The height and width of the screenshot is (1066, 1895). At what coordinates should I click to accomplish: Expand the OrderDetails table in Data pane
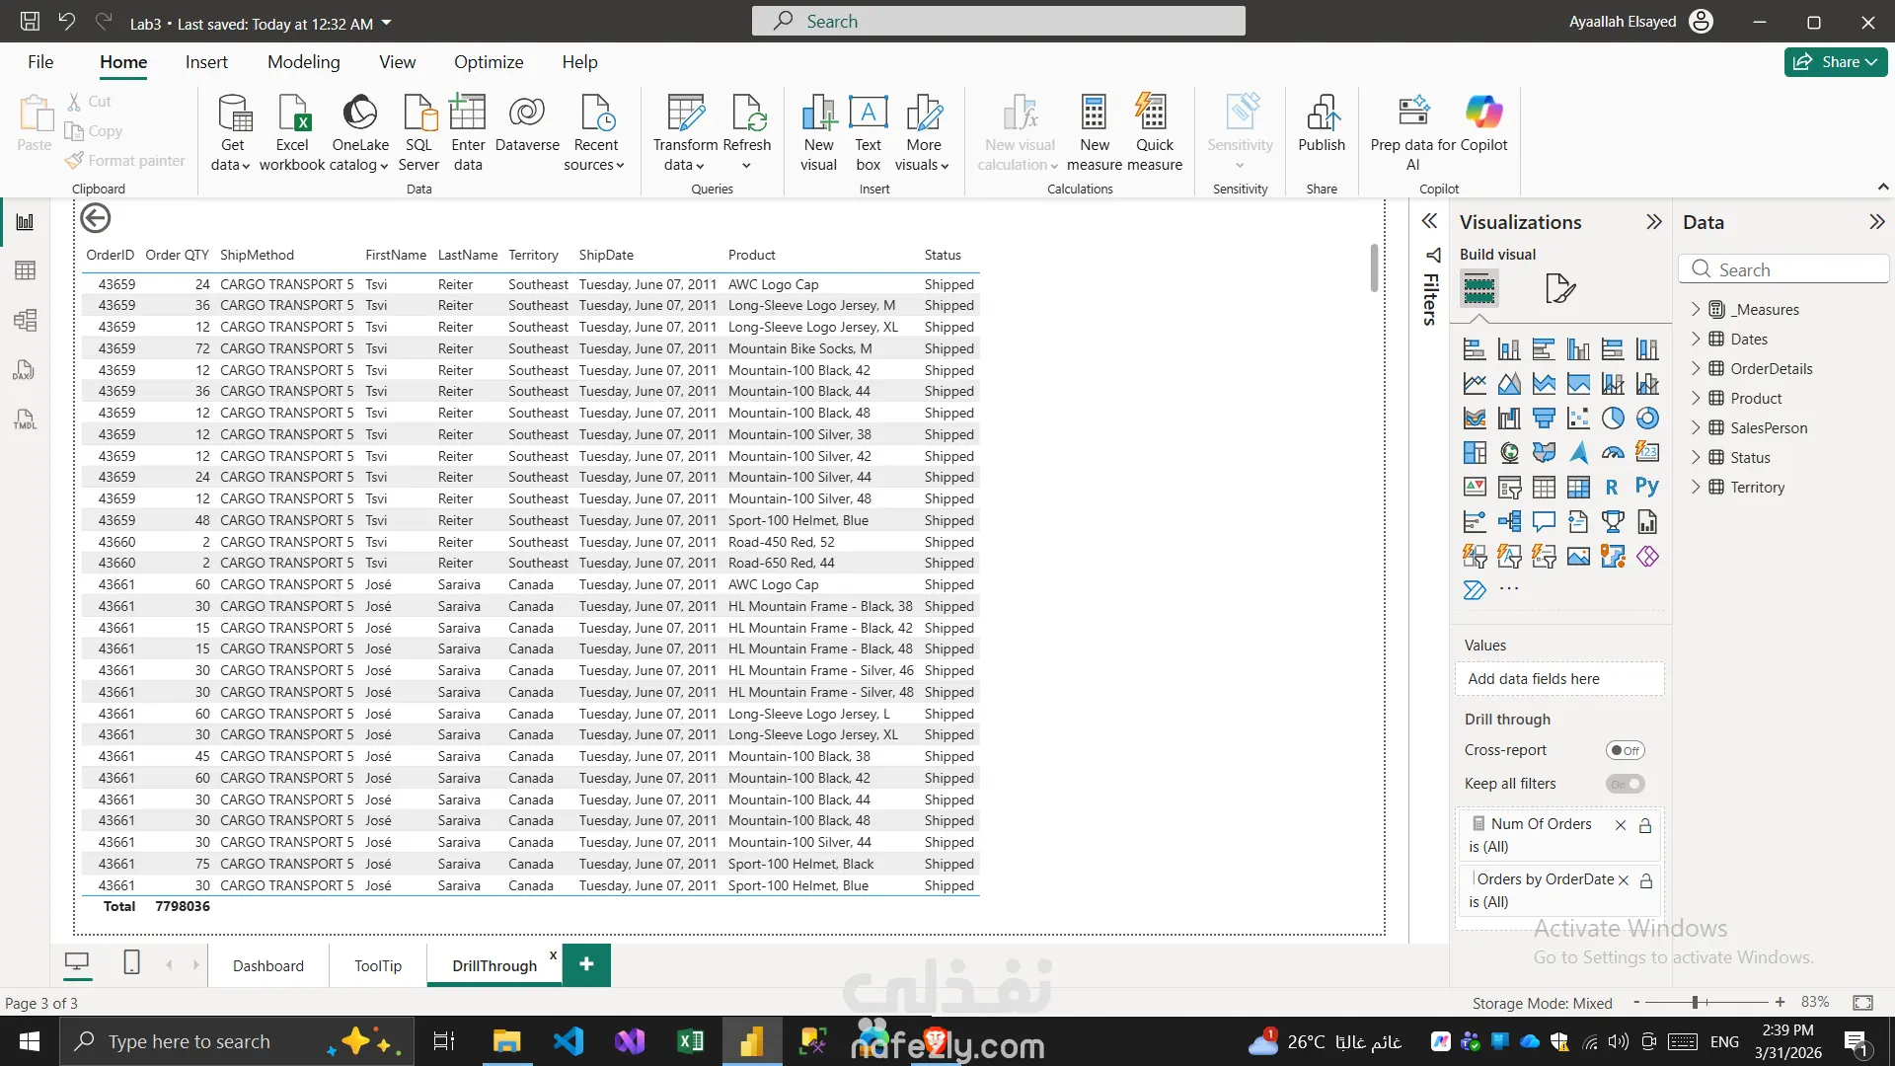coord(1696,368)
